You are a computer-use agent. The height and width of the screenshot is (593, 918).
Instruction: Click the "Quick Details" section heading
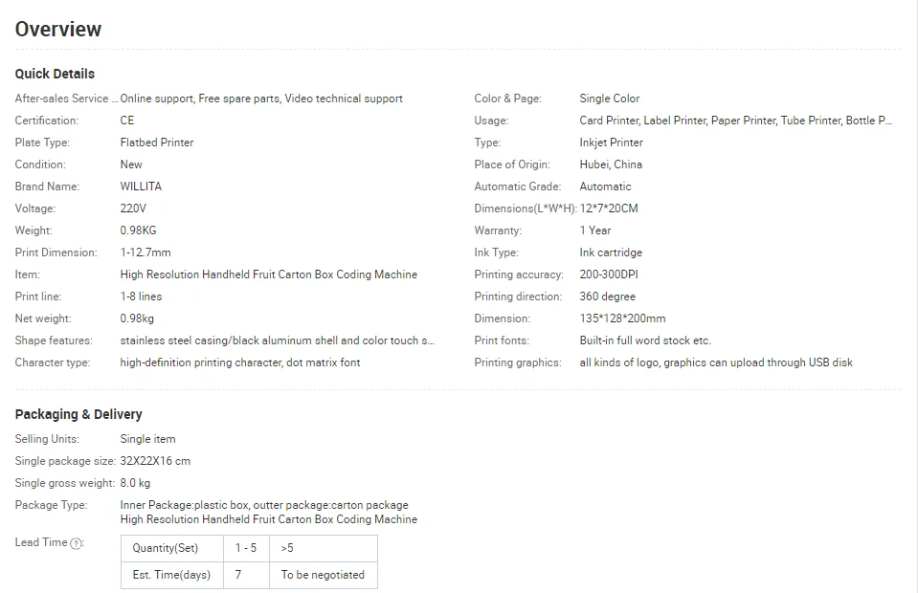(x=55, y=74)
